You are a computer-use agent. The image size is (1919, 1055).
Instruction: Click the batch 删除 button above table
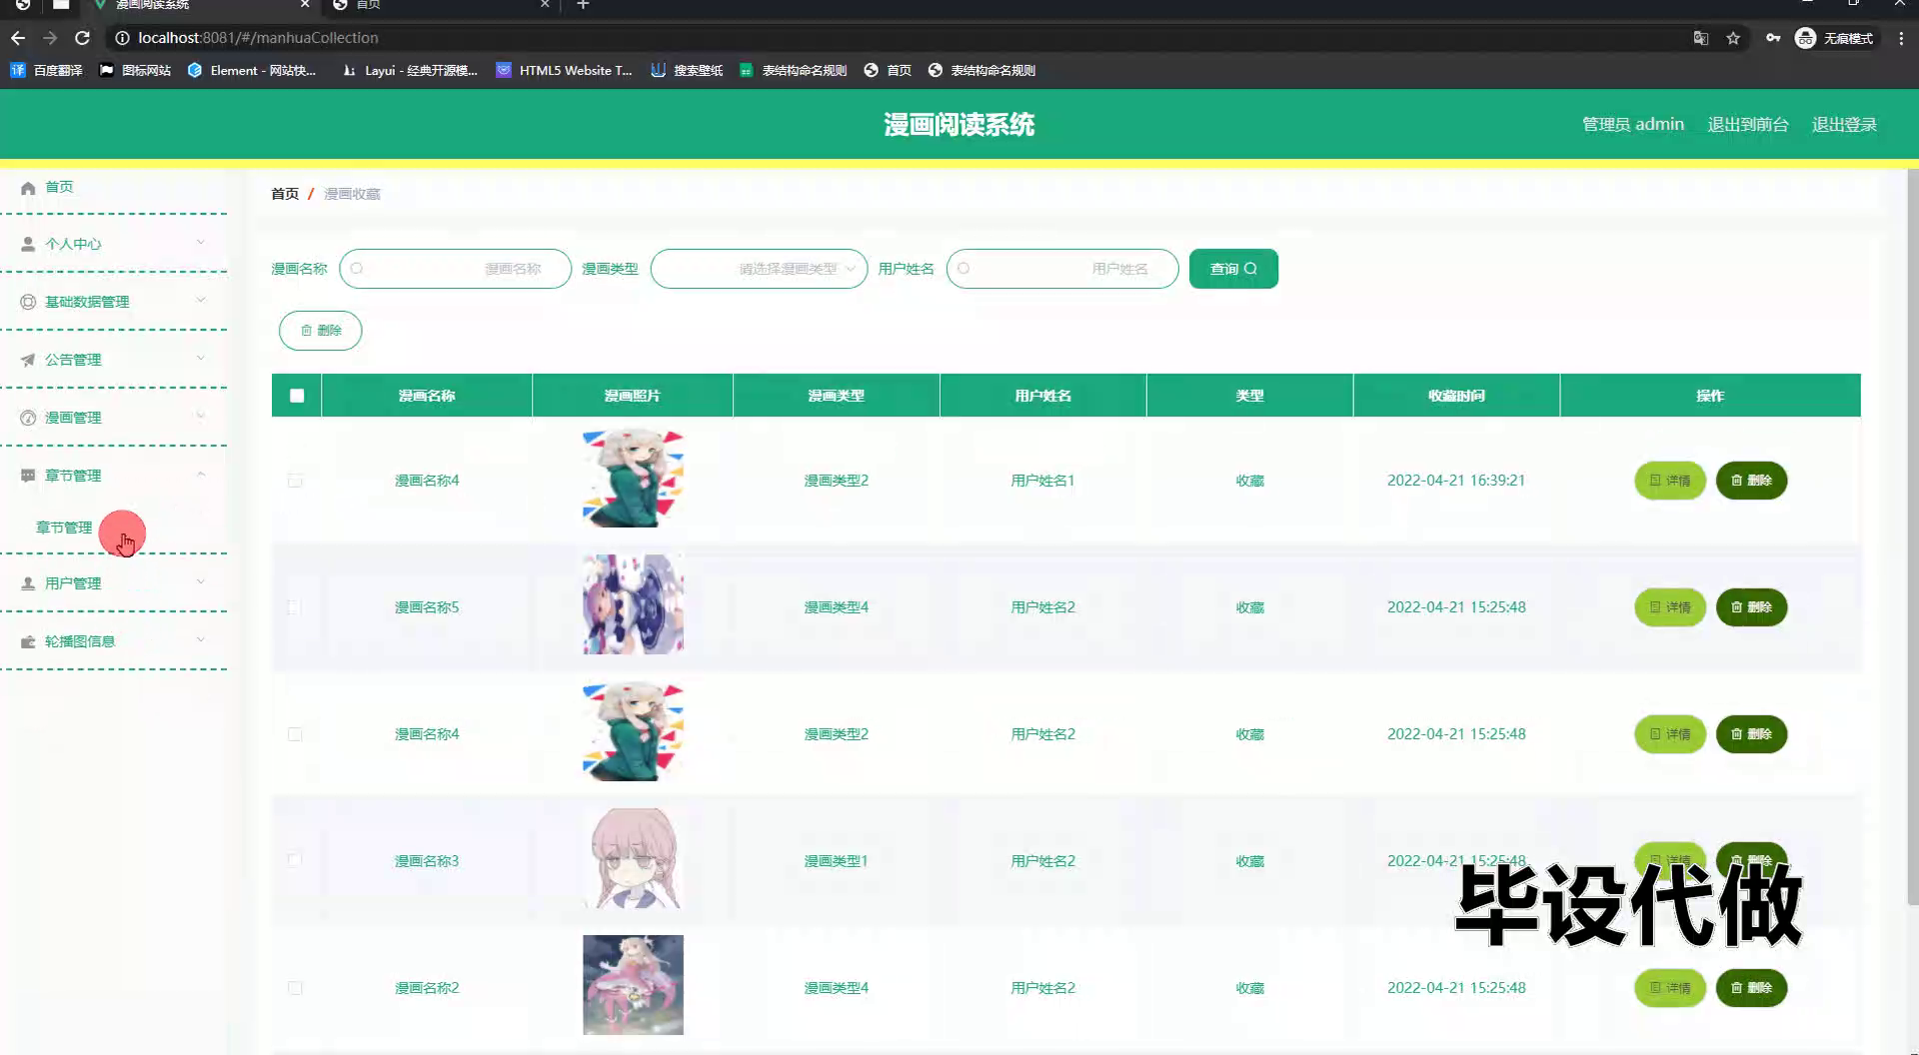[x=321, y=331]
